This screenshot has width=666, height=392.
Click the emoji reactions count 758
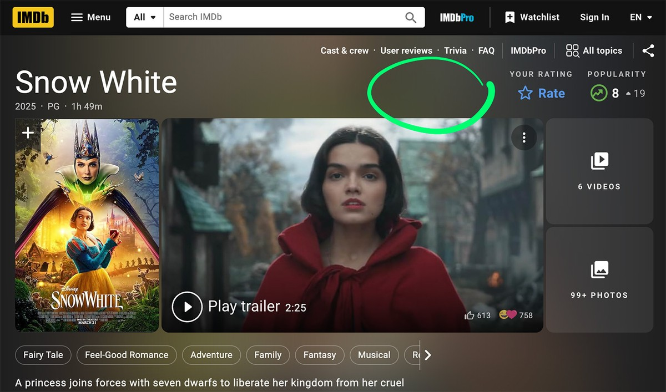click(x=516, y=315)
